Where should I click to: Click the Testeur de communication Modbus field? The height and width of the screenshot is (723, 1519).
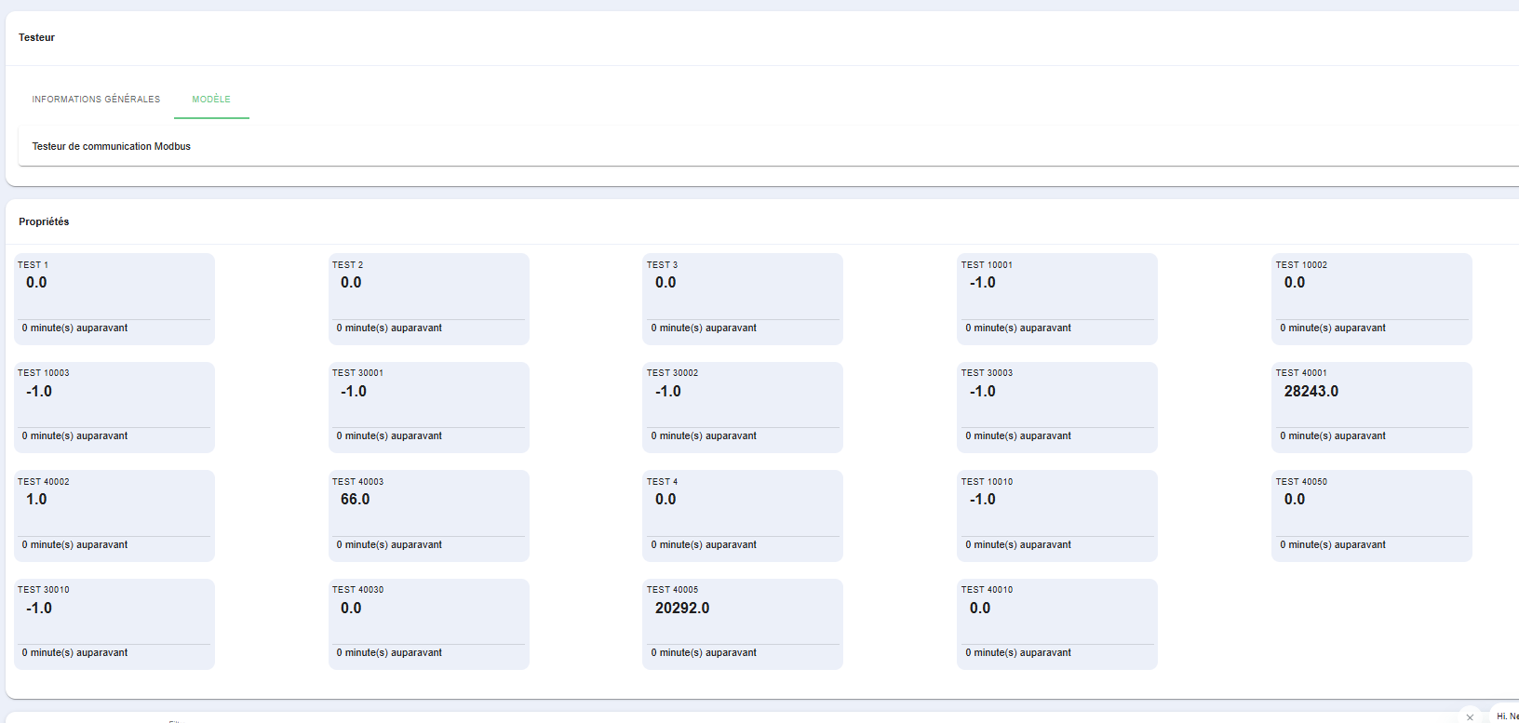pyautogui.click(x=112, y=147)
